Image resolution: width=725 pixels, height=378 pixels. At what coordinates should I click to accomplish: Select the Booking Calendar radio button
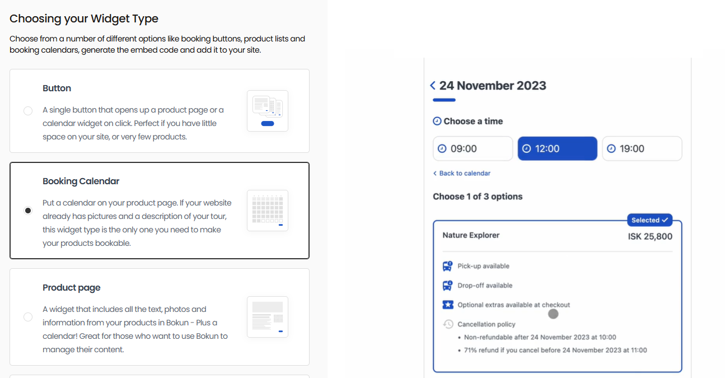point(28,210)
